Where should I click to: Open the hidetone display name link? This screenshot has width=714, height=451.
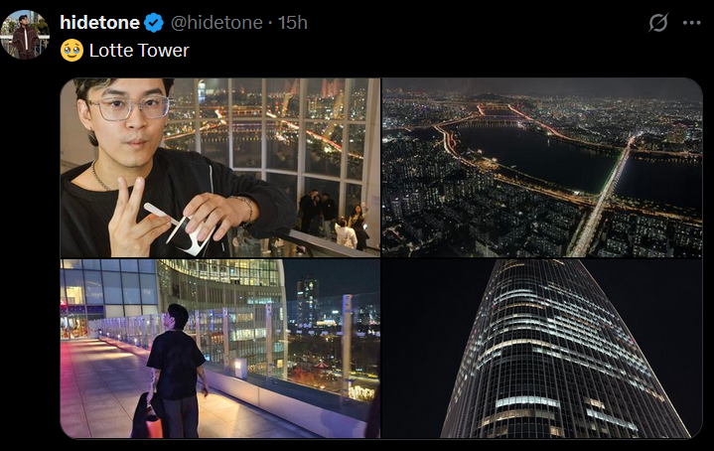tap(99, 23)
